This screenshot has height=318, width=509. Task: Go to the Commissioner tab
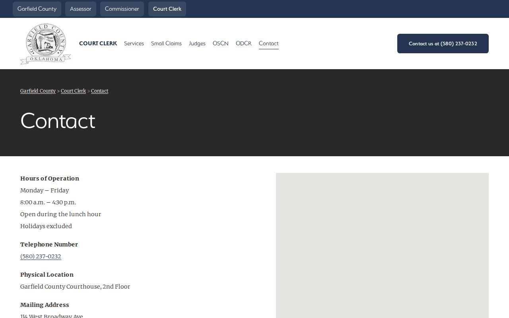tap(122, 9)
